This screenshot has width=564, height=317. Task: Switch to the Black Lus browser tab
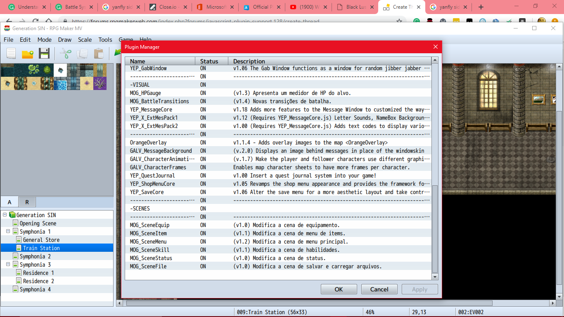point(356,7)
